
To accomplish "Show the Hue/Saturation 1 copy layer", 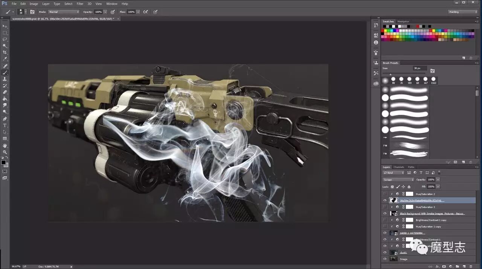I will [x=385, y=226].
